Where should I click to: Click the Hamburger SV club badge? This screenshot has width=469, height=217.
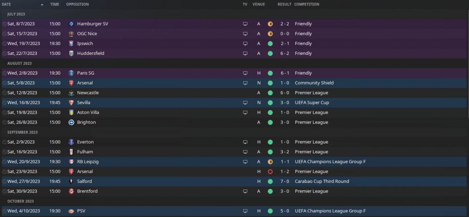pos(71,24)
